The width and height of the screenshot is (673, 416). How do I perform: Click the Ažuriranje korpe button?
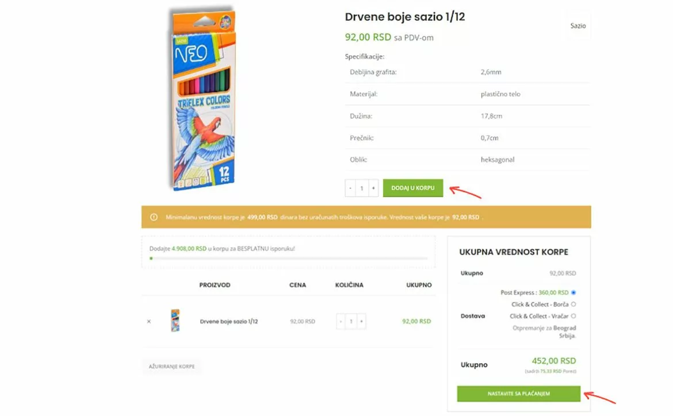tap(171, 366)
